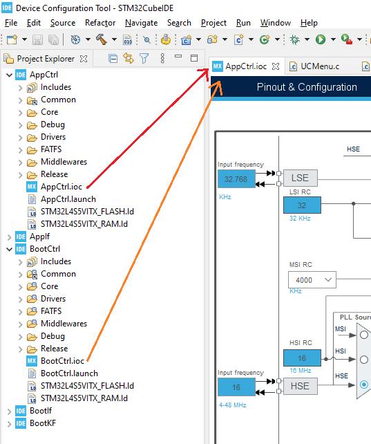Click the HSI RC 16 value box
The height and width of the screenshot is (444, 371).
(x=302, y=358)
